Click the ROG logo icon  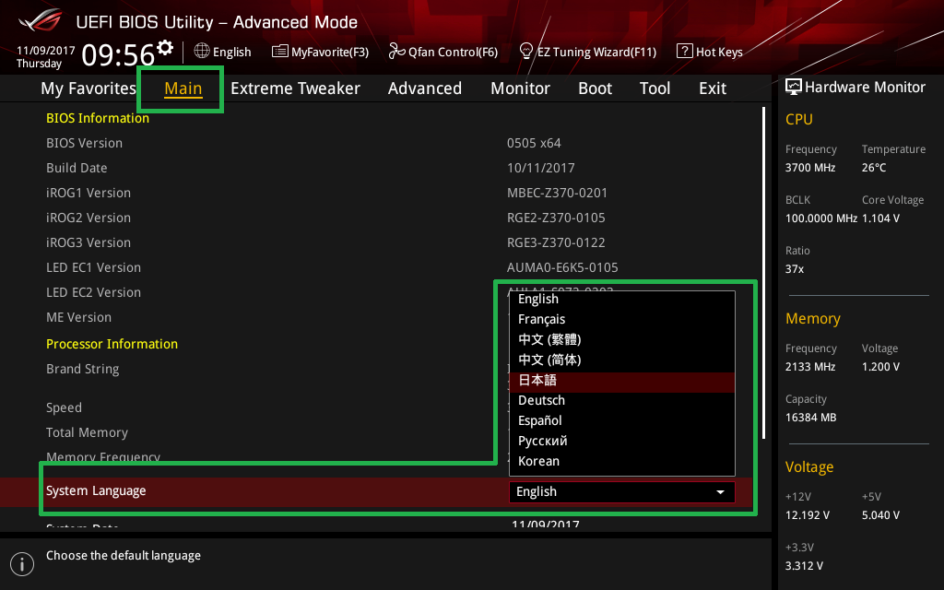click(41, 20)
